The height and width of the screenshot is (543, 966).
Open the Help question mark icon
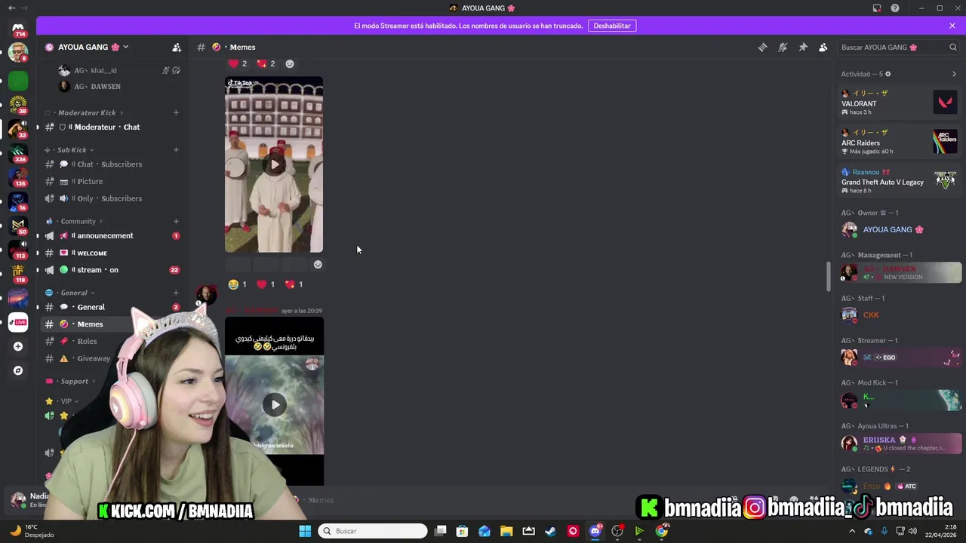click(895, 8)
